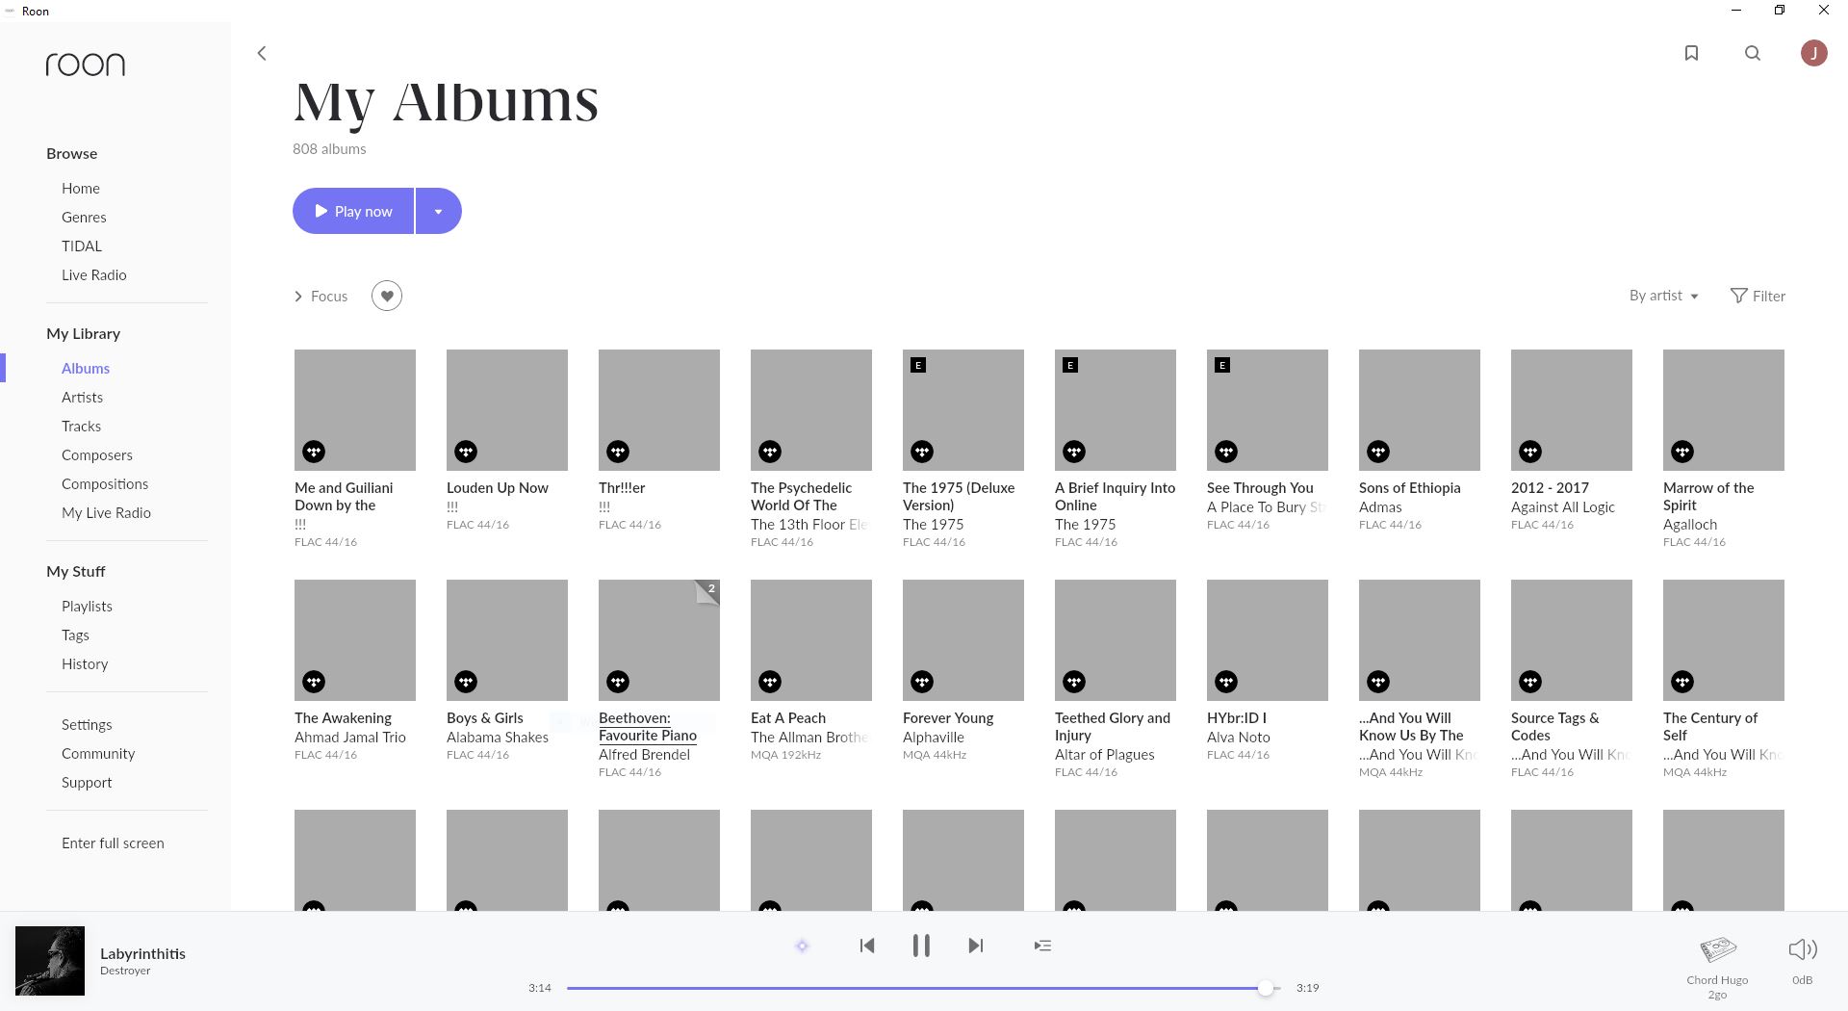
Task: Open Genres in the sidebar
Action: click(84, 217)
